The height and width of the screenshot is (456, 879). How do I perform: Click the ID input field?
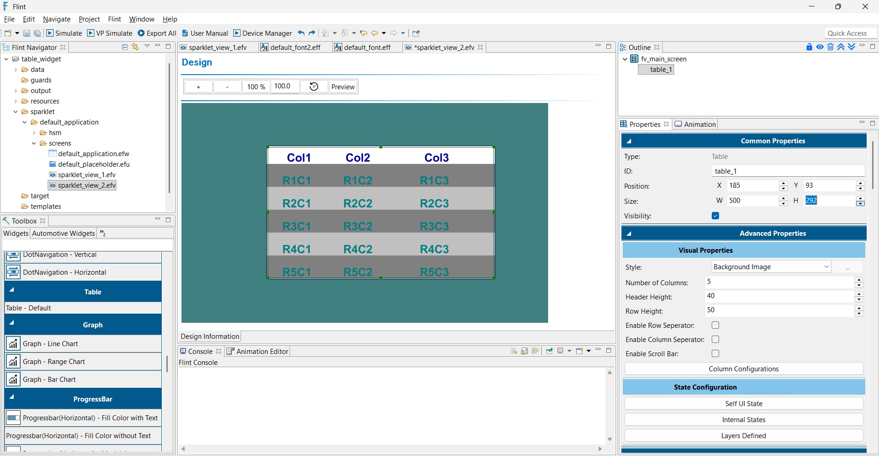(x=788, y=171)
